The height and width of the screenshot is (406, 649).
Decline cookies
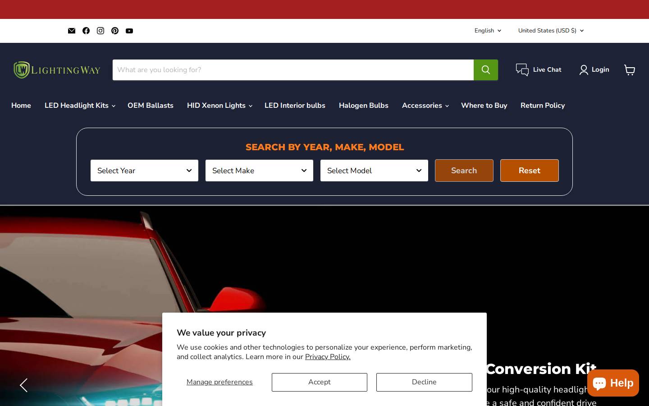(x=424, y=382)
